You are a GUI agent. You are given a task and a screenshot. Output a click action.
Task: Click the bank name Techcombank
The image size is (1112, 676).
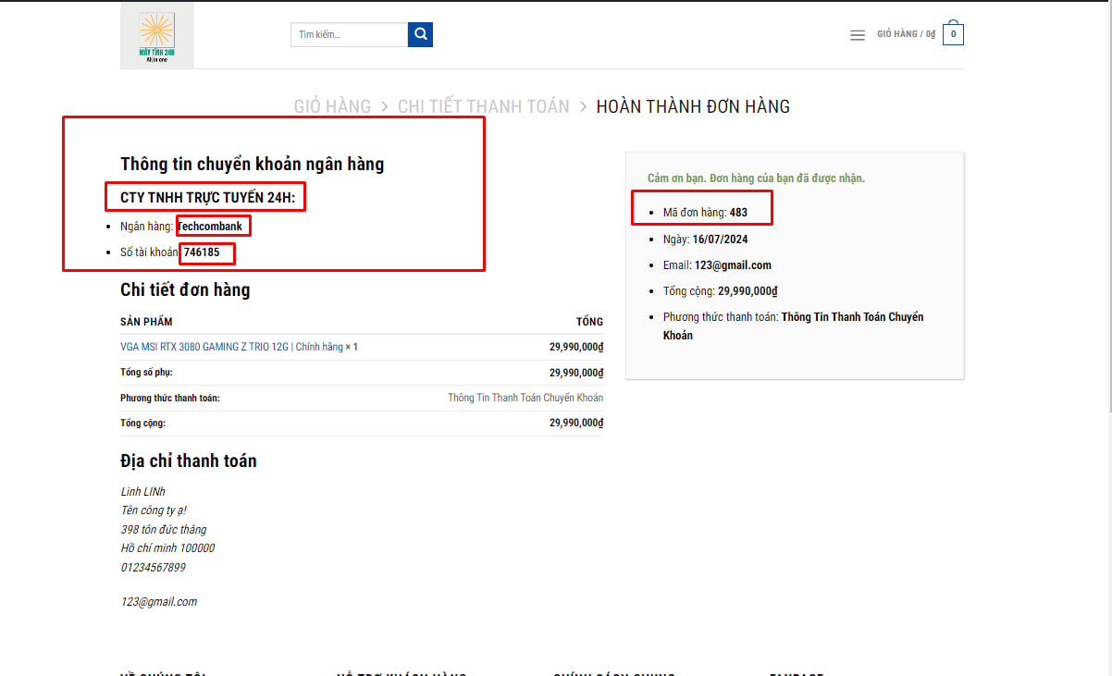pos(210,226)
